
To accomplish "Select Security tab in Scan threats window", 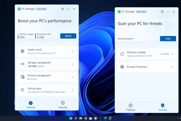I will tap(162, 107).
